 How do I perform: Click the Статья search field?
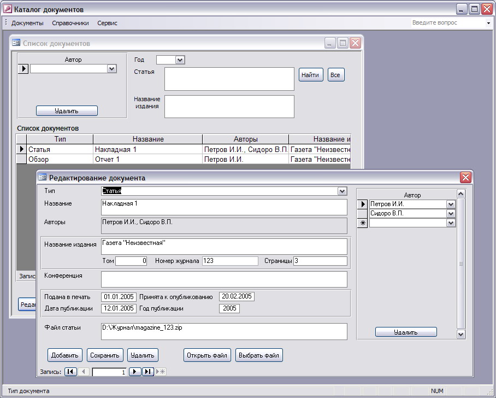229,79
